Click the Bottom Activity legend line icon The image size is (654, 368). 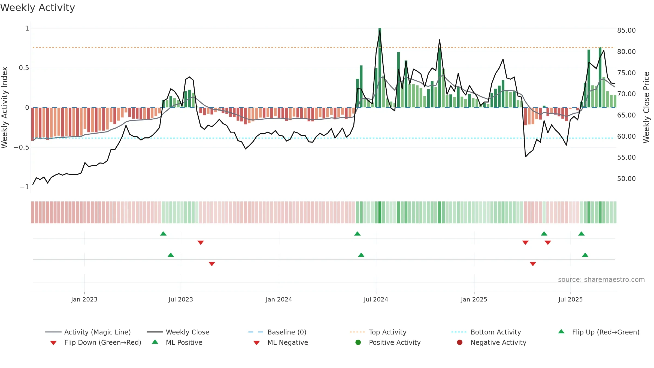tap(459, 332)
